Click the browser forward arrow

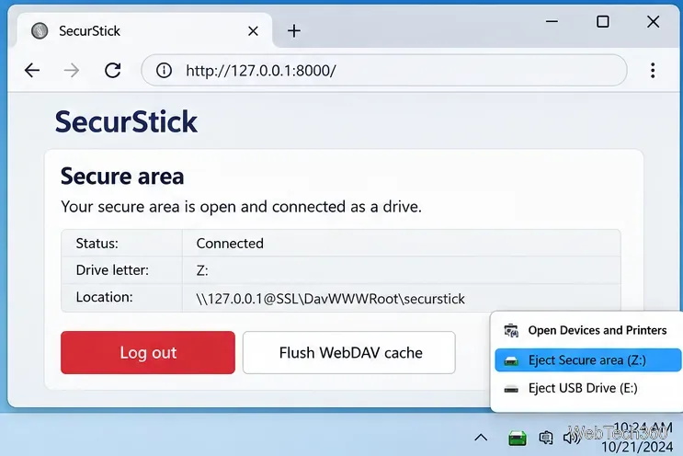[72, 70]
